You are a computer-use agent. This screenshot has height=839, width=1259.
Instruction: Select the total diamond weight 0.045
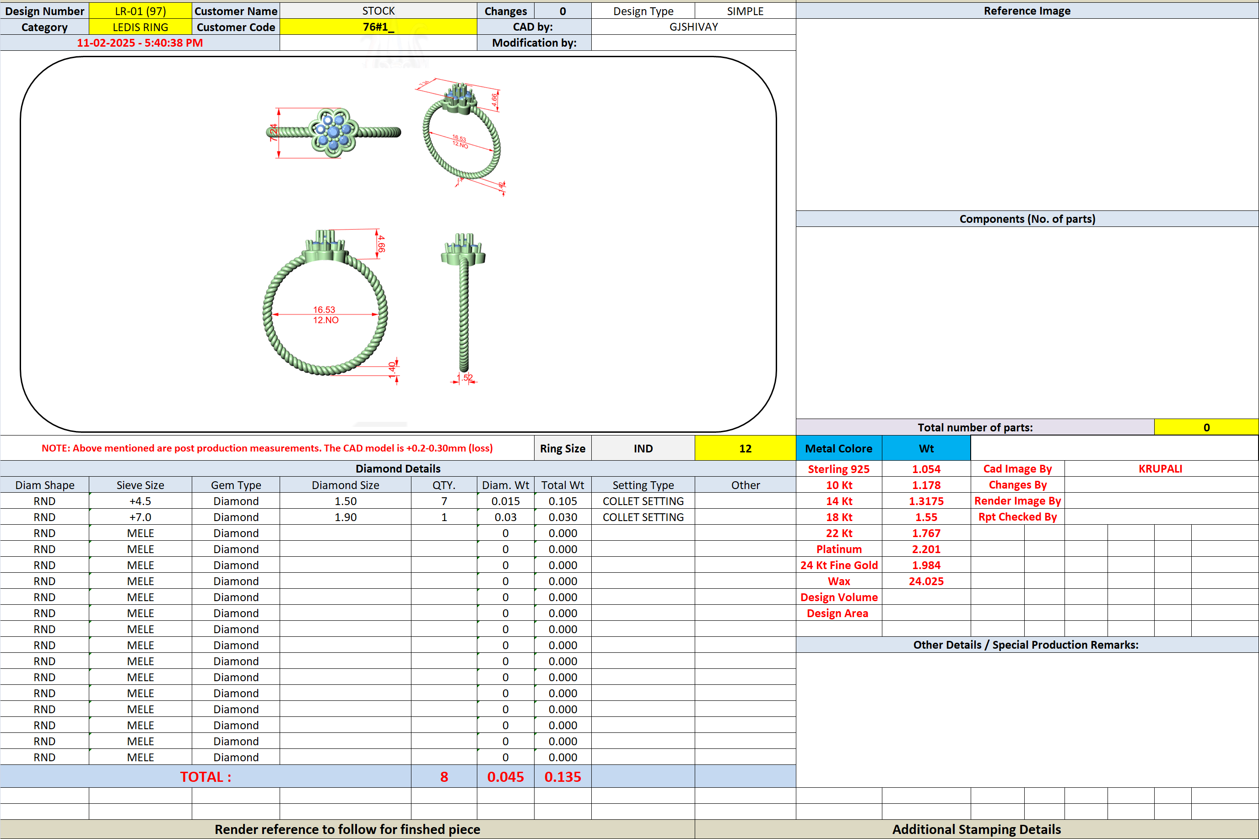point(505,776)
